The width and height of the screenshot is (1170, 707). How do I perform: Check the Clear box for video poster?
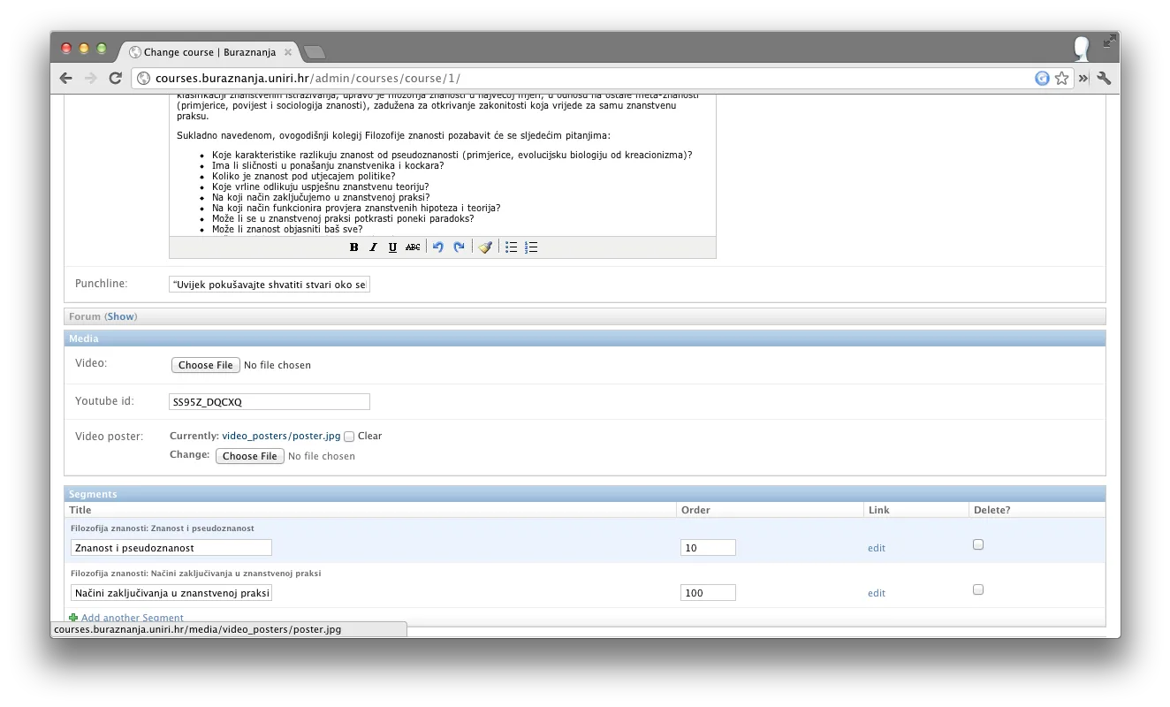(349, 437)
